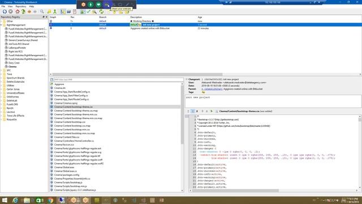Expand the DeleteLab folder
The width and height of the screenshot is (362, 204).
pos(1,101)
